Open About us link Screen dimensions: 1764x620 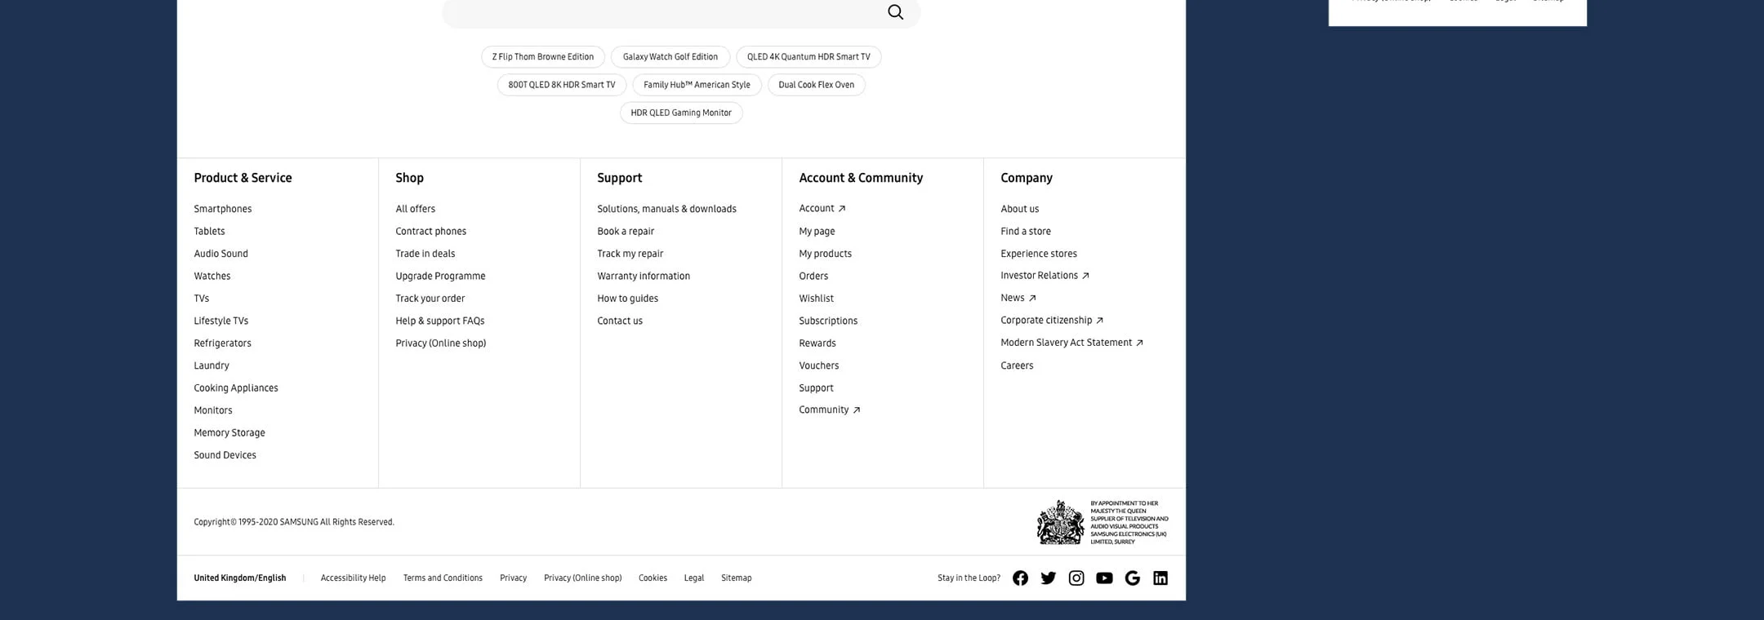click(x=1020, y=210)
